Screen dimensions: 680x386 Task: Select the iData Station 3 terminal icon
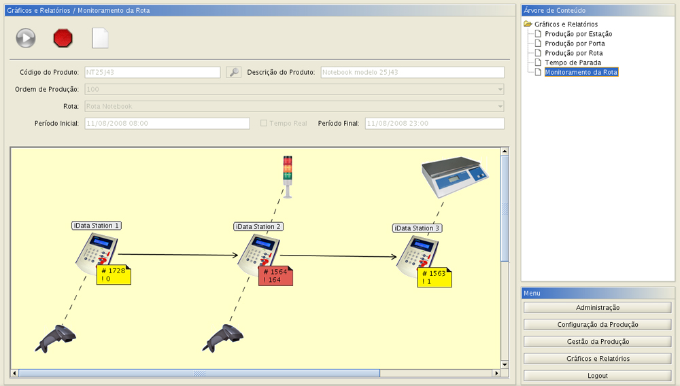pyautogui.click(x=418, y=256)
